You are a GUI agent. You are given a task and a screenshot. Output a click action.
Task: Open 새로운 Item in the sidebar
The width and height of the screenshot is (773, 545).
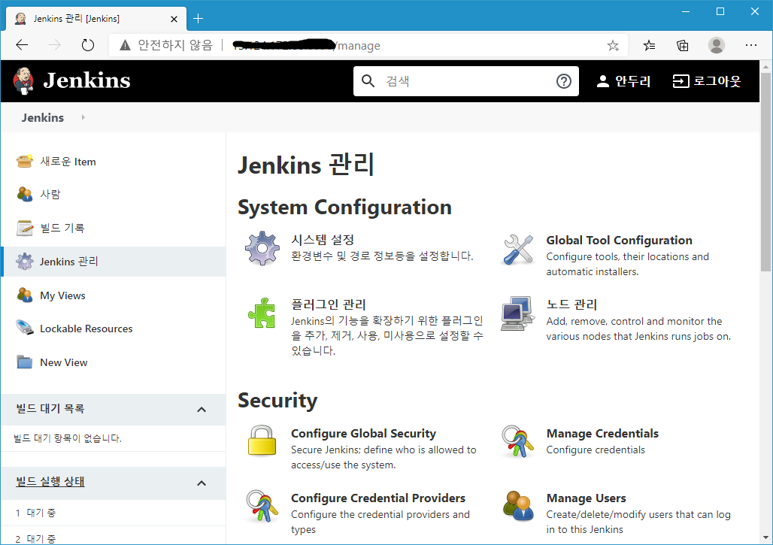[x=68, y=162]
